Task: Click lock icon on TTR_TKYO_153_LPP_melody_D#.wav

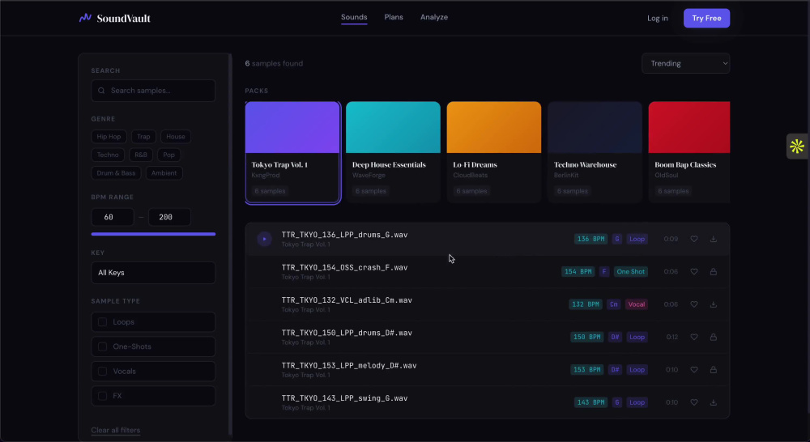Action: pyautogui.click(x=714, y=370)
